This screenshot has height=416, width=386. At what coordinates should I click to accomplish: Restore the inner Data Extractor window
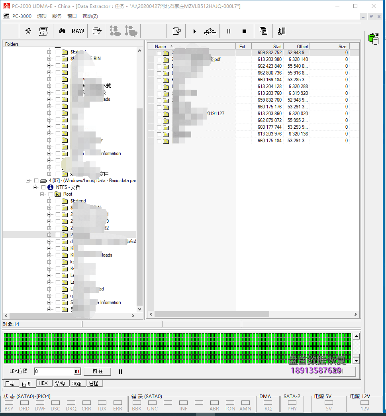click(371, 16)
